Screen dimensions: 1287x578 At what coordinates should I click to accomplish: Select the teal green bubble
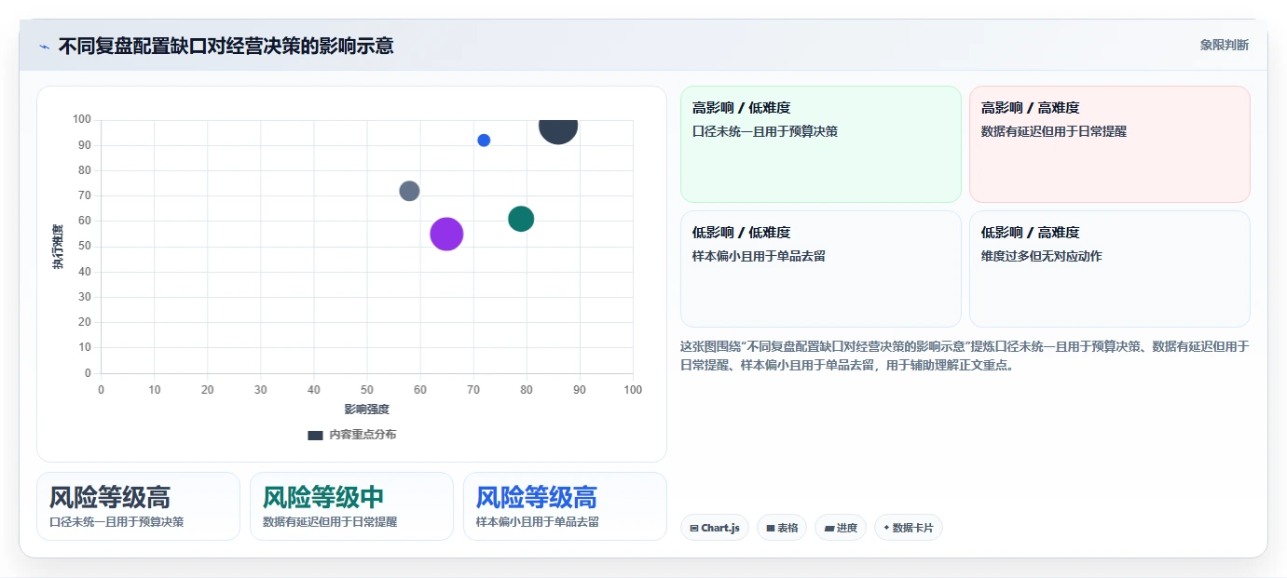[521, 219]
